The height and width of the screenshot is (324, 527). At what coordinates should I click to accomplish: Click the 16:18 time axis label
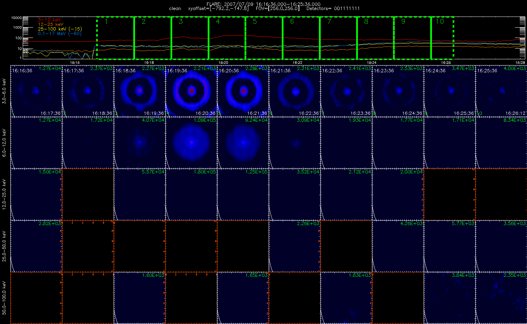coord(149,63)
